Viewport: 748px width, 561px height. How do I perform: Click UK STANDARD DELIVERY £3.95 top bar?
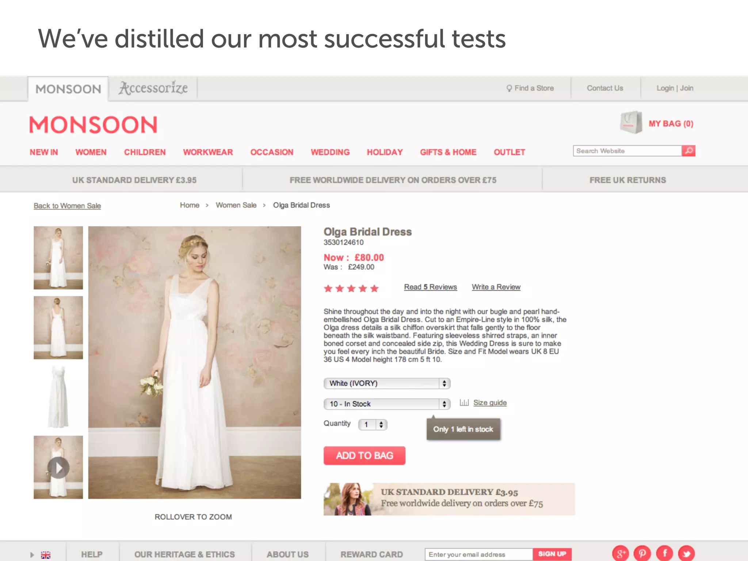click(134, 180)
